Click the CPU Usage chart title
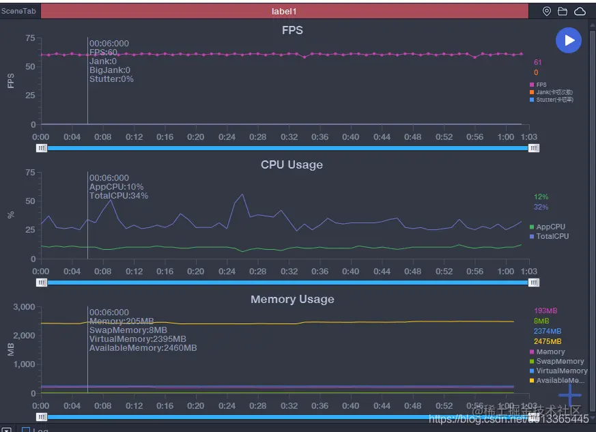The image size is (596, 432). click(x=292, y=165)
